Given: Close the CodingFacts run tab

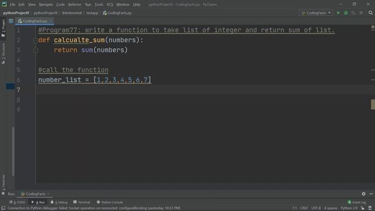Looking at the screenshot, I should tap(49, 194).
